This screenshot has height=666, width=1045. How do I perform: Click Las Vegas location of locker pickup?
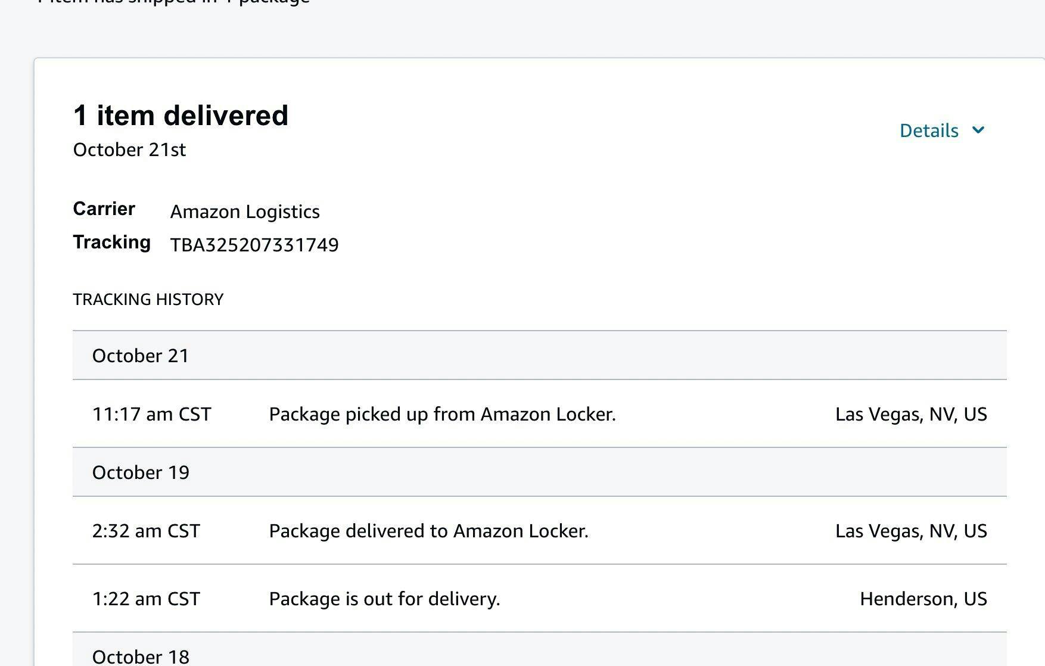(910, 414)
